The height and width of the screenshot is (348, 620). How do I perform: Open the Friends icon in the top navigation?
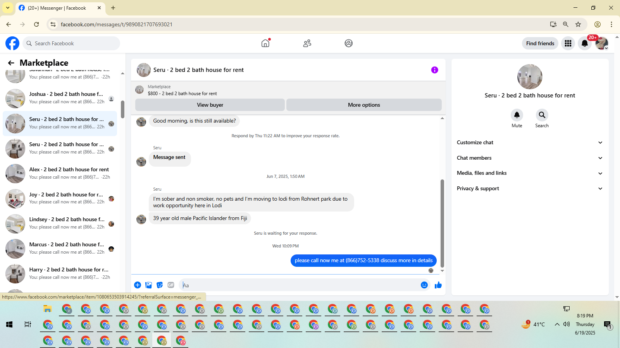(307, 43)
